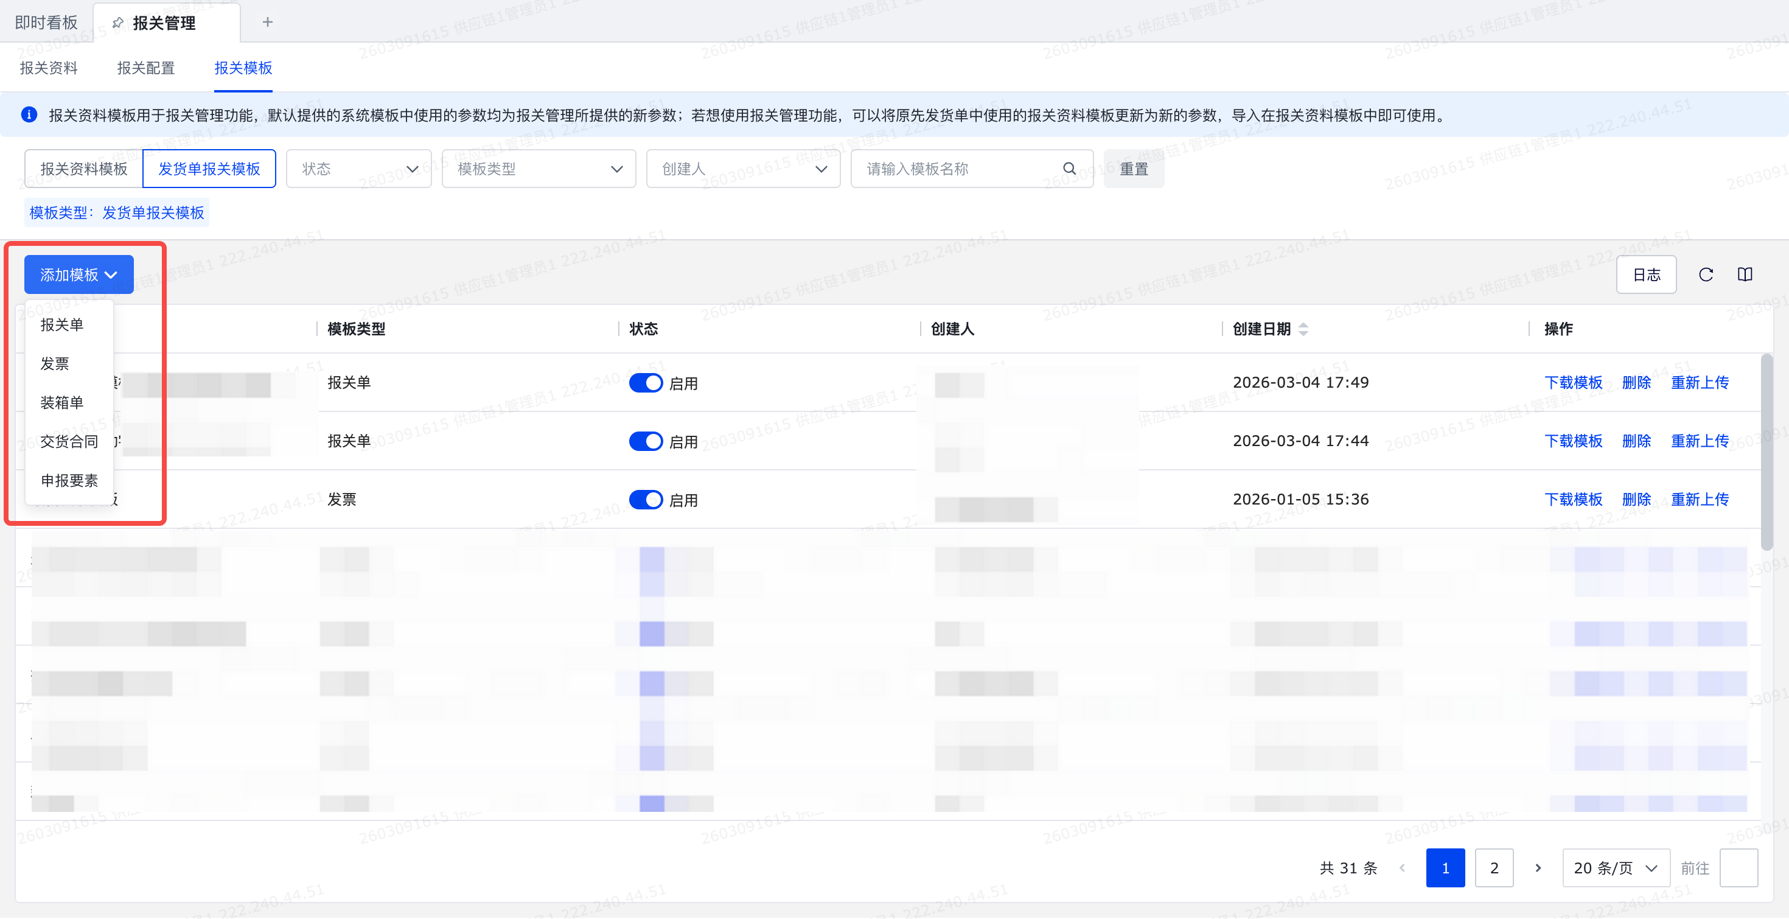The width and height of the screenshot is (1789, 919).
Task: Click 下载模板 link in the first row
Action: [1572, 383]
